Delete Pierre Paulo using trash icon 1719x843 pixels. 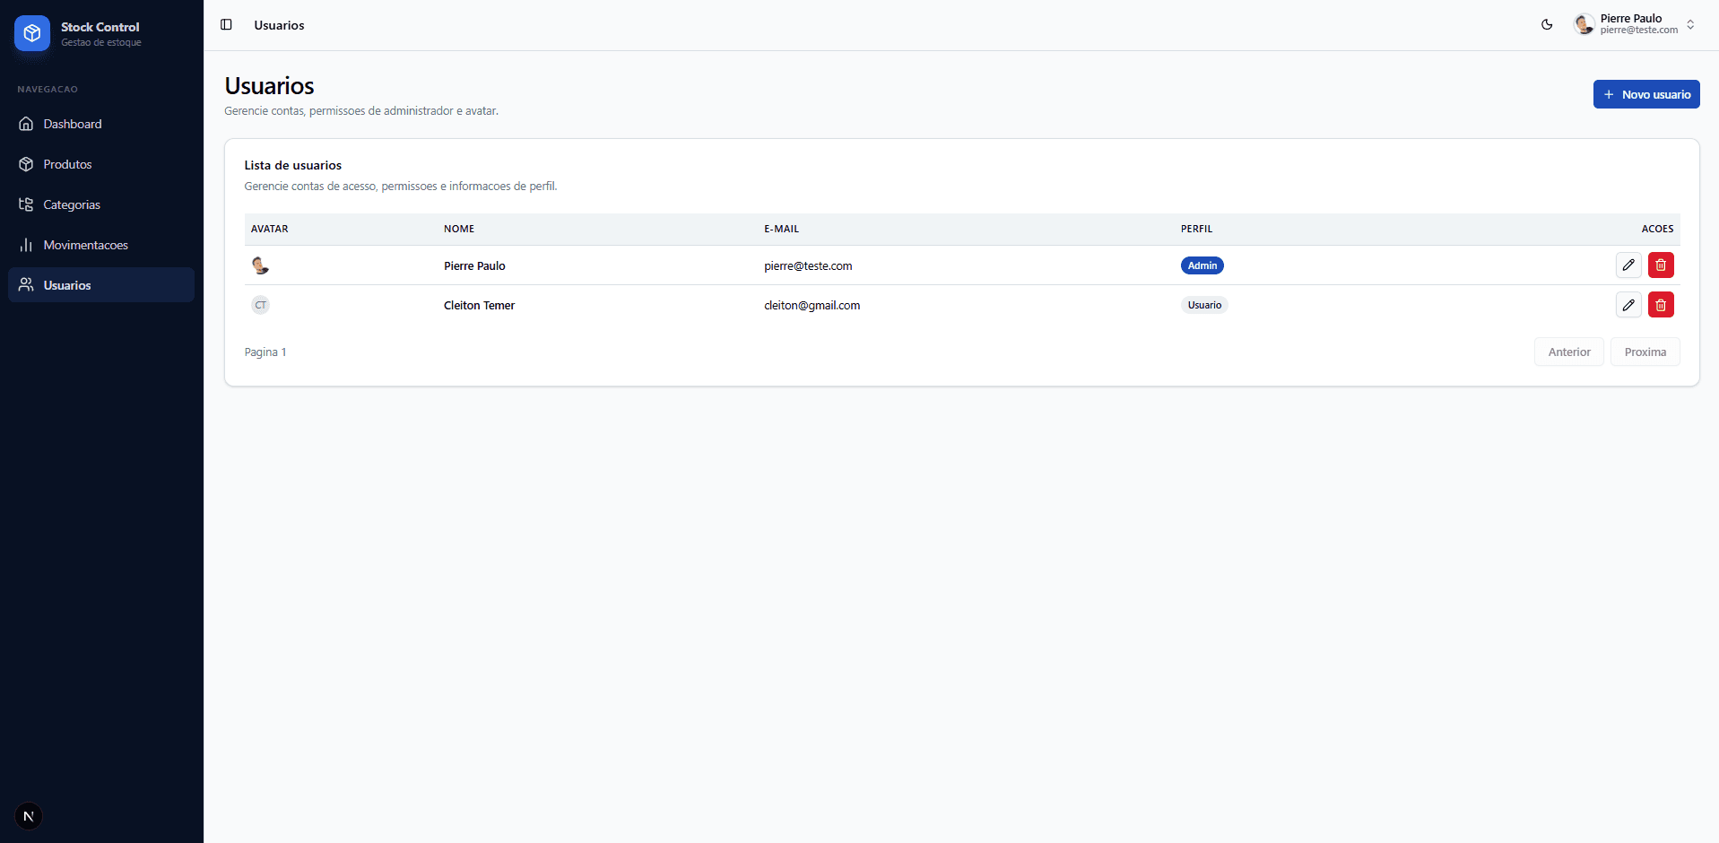coord(1661,265)
